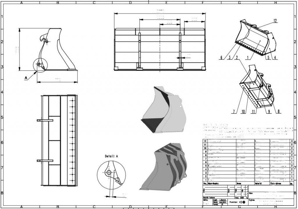The height and width of the screenshot is (209, 298).
Task: Select balloon number 6 callout
Action: [221, 57]
